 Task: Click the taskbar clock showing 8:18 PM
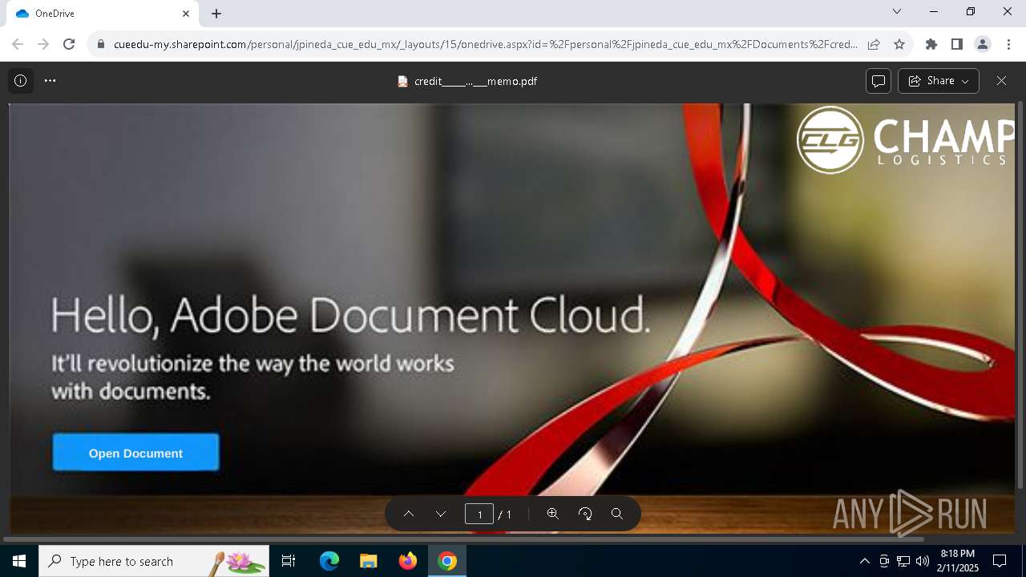(x=958, y=561)
